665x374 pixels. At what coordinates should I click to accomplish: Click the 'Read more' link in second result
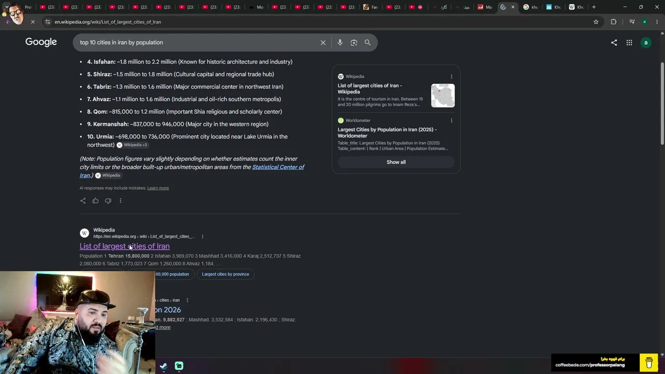[162, 327]
